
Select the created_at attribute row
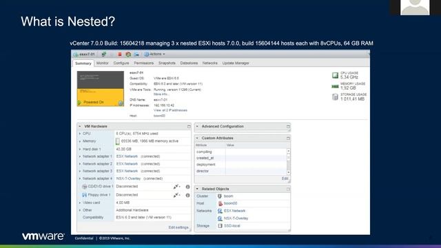tap(240, 158)
